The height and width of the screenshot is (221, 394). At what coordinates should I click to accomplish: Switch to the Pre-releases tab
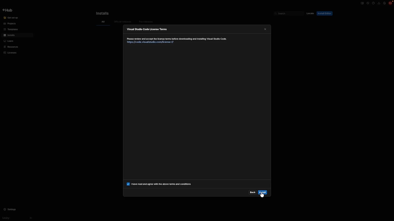point(146,22)
